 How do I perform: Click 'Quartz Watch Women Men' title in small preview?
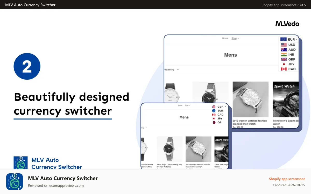click(147, 166)
